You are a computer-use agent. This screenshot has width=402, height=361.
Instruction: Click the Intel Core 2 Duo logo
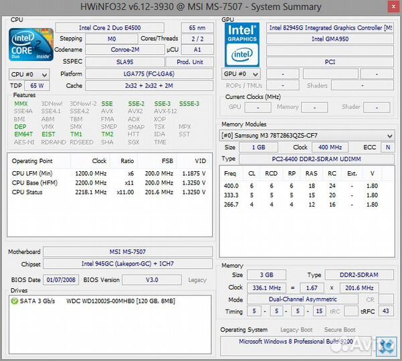coord(31,45)
